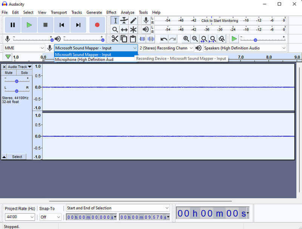Select the Draw (pencil) tool

pos(133,21)
